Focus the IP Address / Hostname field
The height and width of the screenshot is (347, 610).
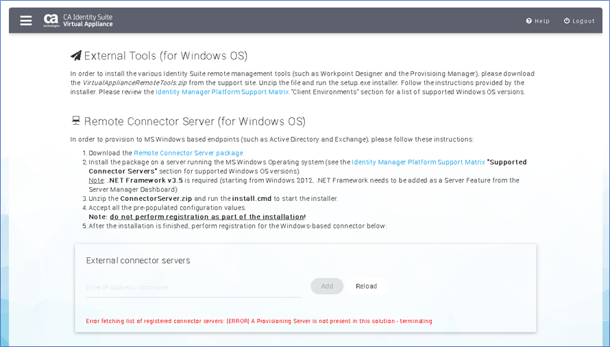193,287
